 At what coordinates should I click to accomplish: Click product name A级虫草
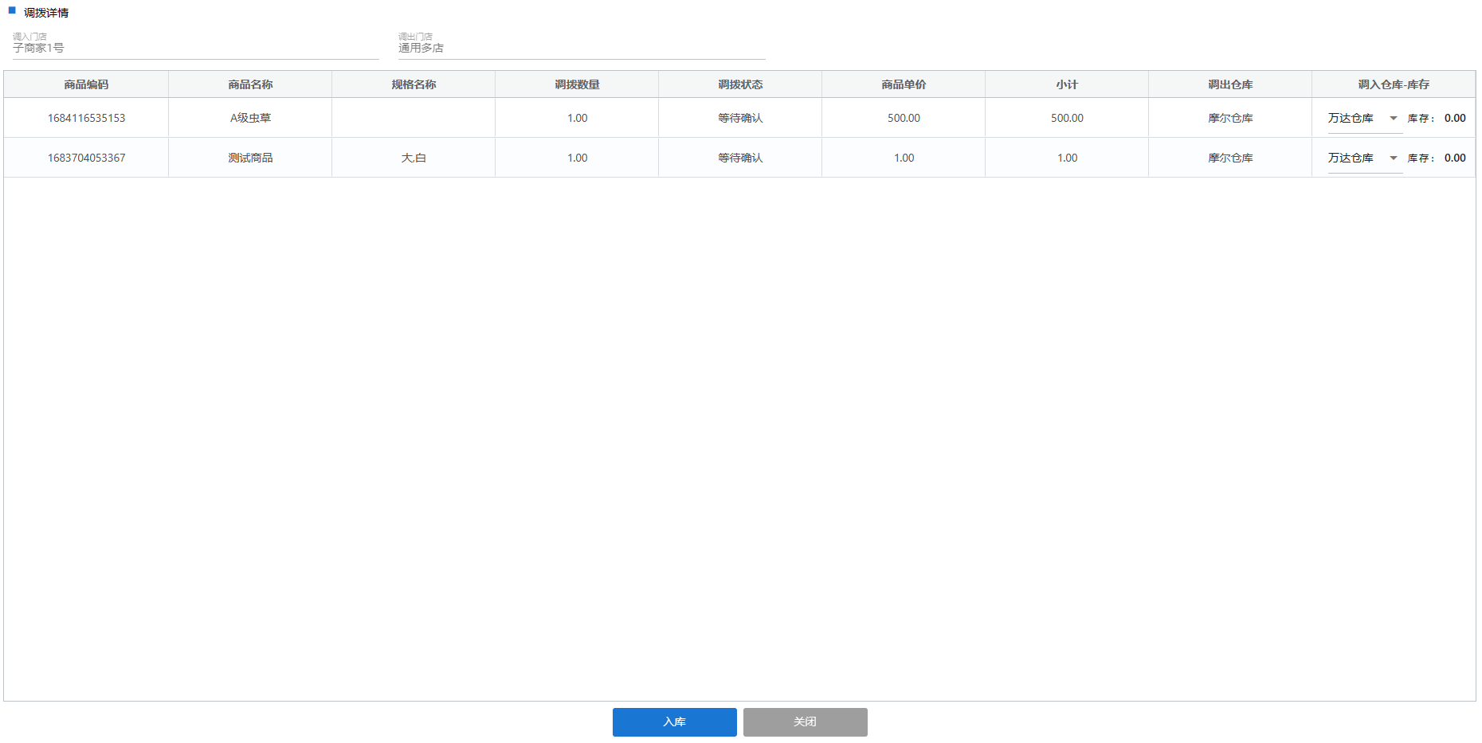(x=250, y=118)
